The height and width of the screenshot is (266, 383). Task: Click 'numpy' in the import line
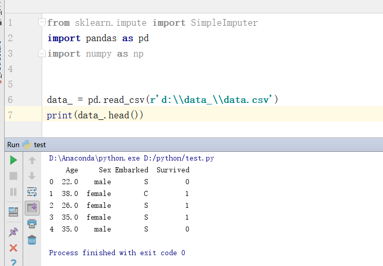(99, 54)
